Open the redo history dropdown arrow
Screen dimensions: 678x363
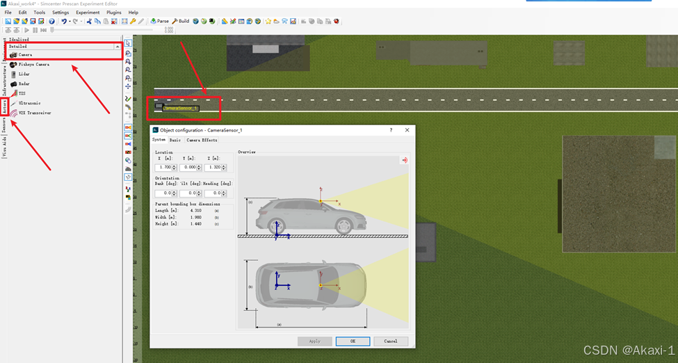point(81,21)
